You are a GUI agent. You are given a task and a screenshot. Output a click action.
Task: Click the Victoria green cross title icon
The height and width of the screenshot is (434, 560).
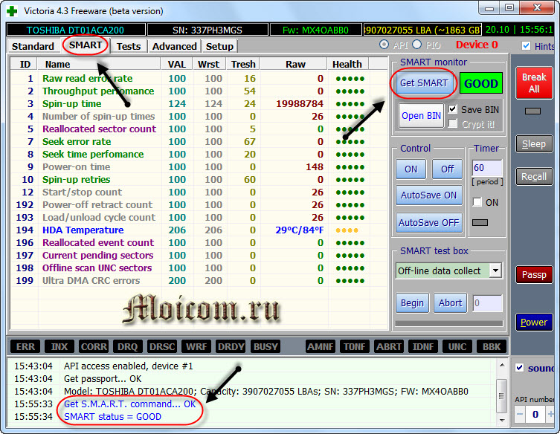pyautogui.click(x=11, y=10)
